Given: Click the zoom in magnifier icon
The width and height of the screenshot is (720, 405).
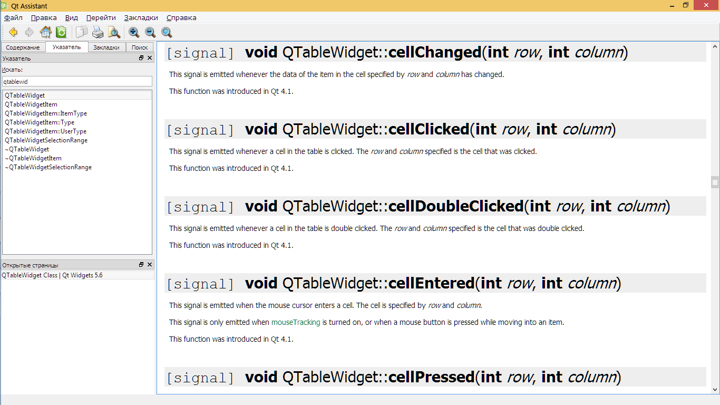Looking at the screenshot, I should point(134,32).
